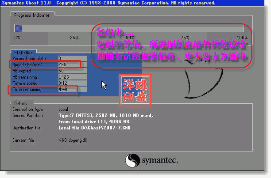Image resolution: width=271 pixels, height=178 pixels.
Task: Click the Current file label
Action: (x=23, y=140)
